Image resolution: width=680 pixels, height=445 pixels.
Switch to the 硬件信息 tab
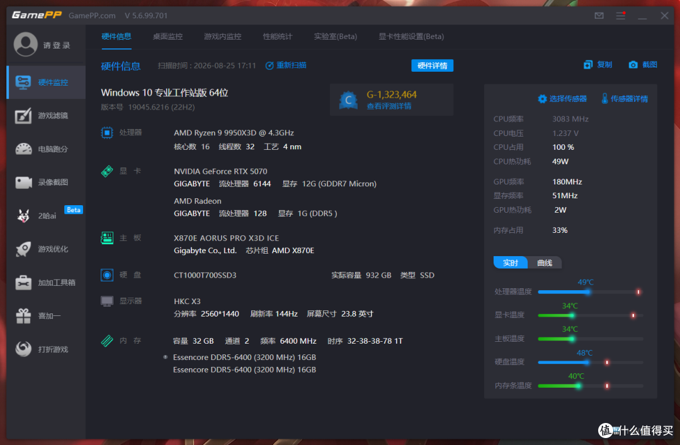coord(116,37)
